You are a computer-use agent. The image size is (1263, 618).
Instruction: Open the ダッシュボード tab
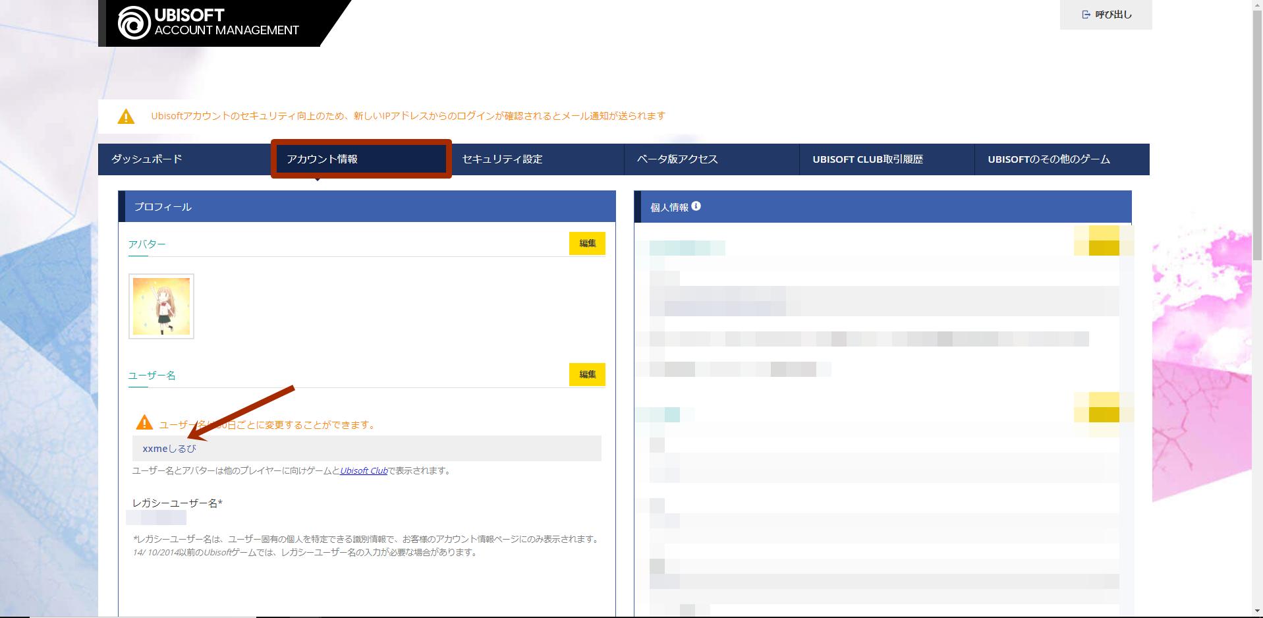tap(186, 159)
